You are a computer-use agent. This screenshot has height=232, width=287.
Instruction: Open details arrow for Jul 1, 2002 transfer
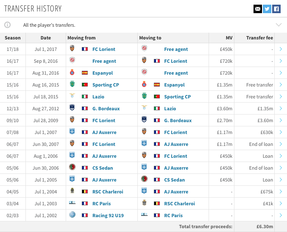[281, 215]
